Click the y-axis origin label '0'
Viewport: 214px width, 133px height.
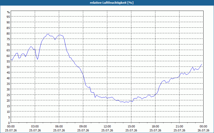click(x=9, y=123)
